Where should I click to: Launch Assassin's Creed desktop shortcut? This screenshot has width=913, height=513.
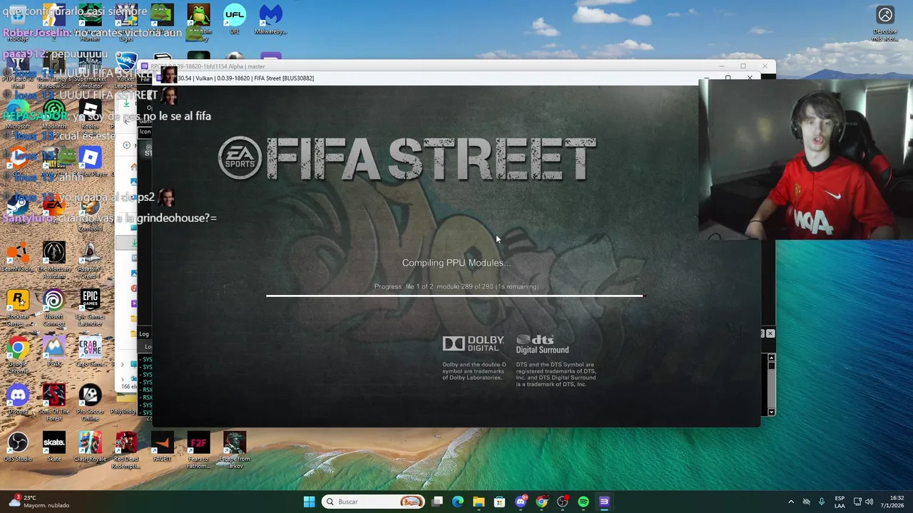(x=90, y=259)
